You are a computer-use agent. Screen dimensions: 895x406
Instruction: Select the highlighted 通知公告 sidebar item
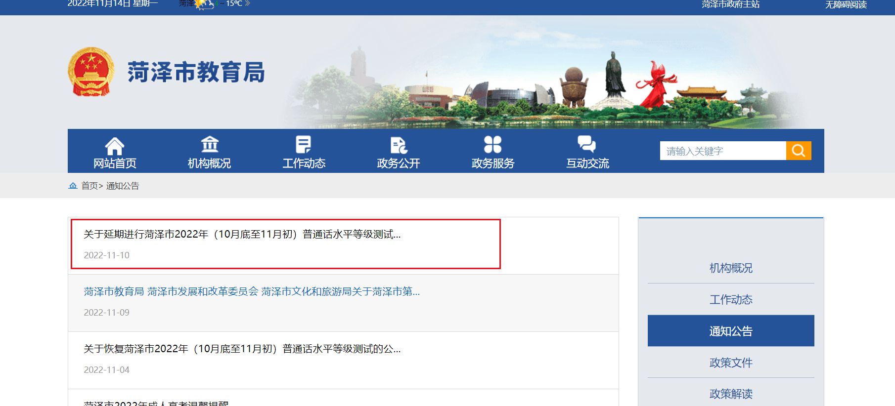coord(731,331)
